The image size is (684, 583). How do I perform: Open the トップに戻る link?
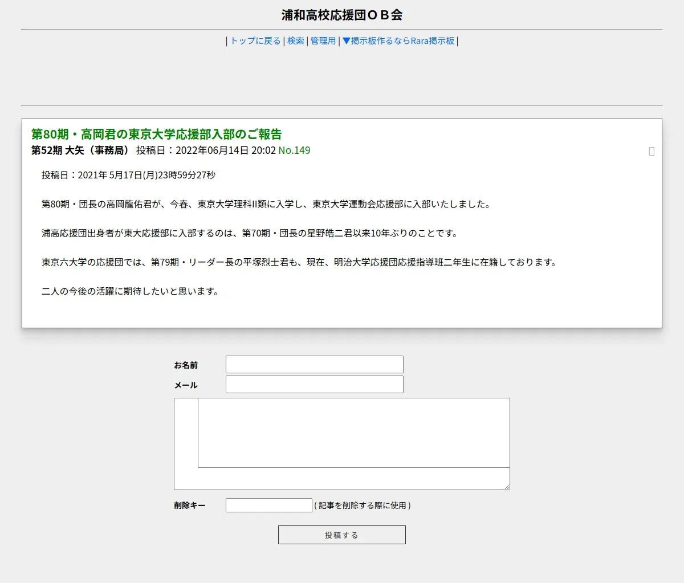coord(255,41)
